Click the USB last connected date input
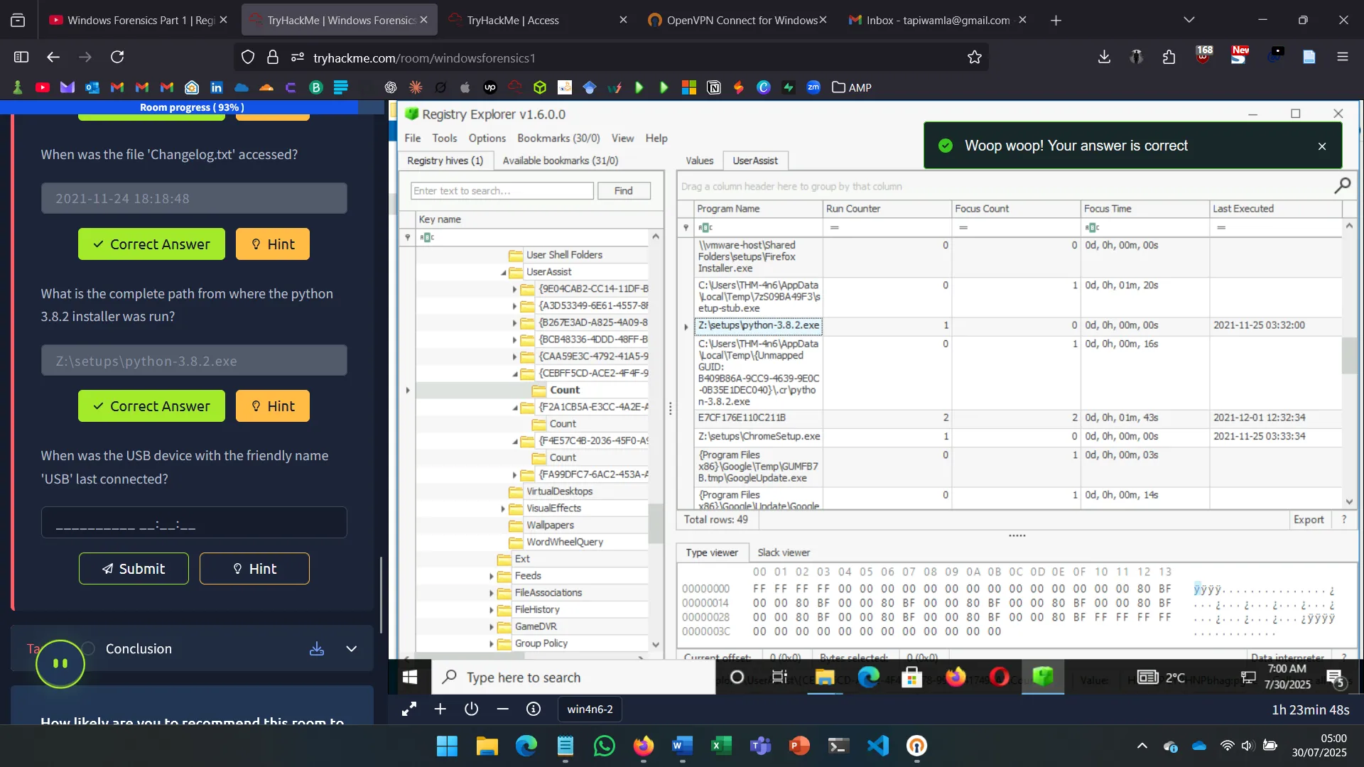Viewport: 1364px width, 767px height. coord(194,523)
